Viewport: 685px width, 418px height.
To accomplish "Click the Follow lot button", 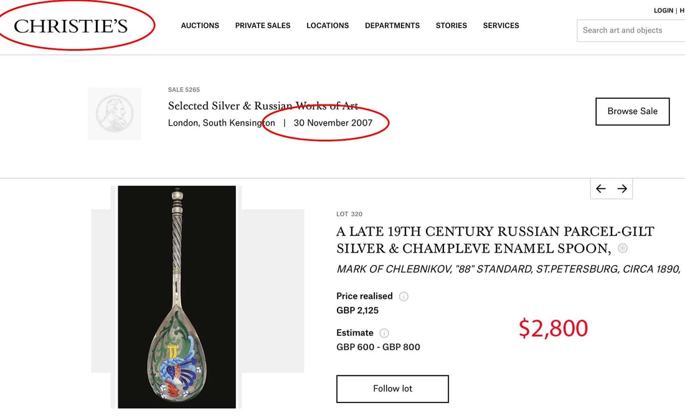I will [x=392, y=388].
